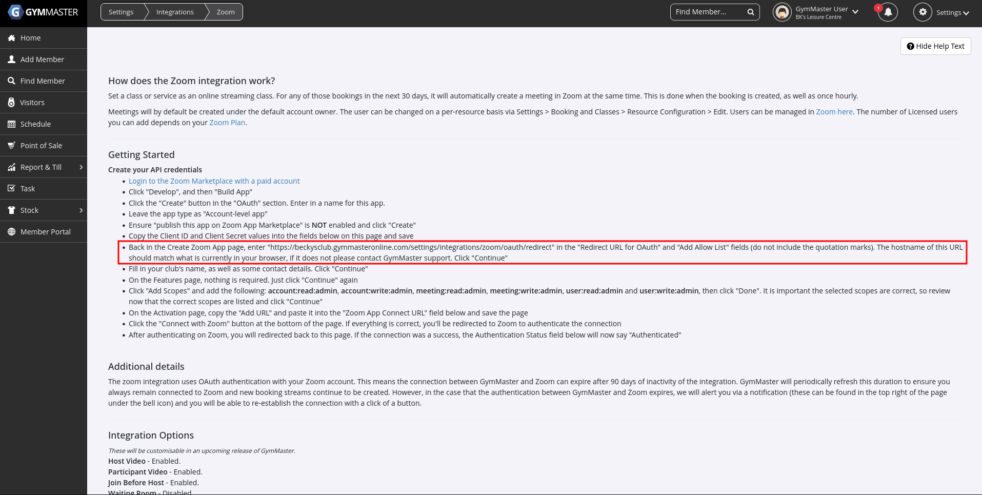Open Login to Zoom Marketplace link
The width and height of the screenshot is (982, 495).
tap(214, 181)
